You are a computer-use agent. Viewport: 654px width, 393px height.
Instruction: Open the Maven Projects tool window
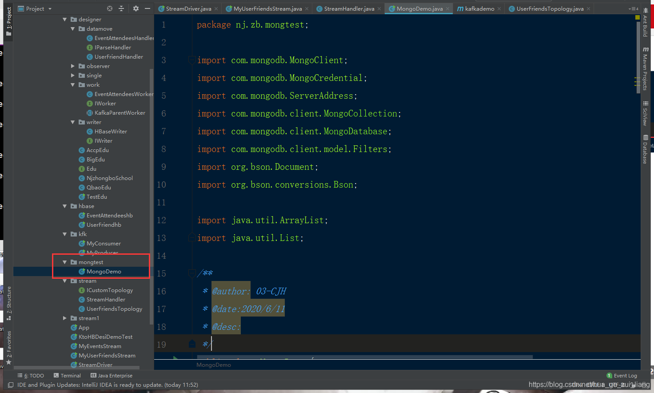645,68
